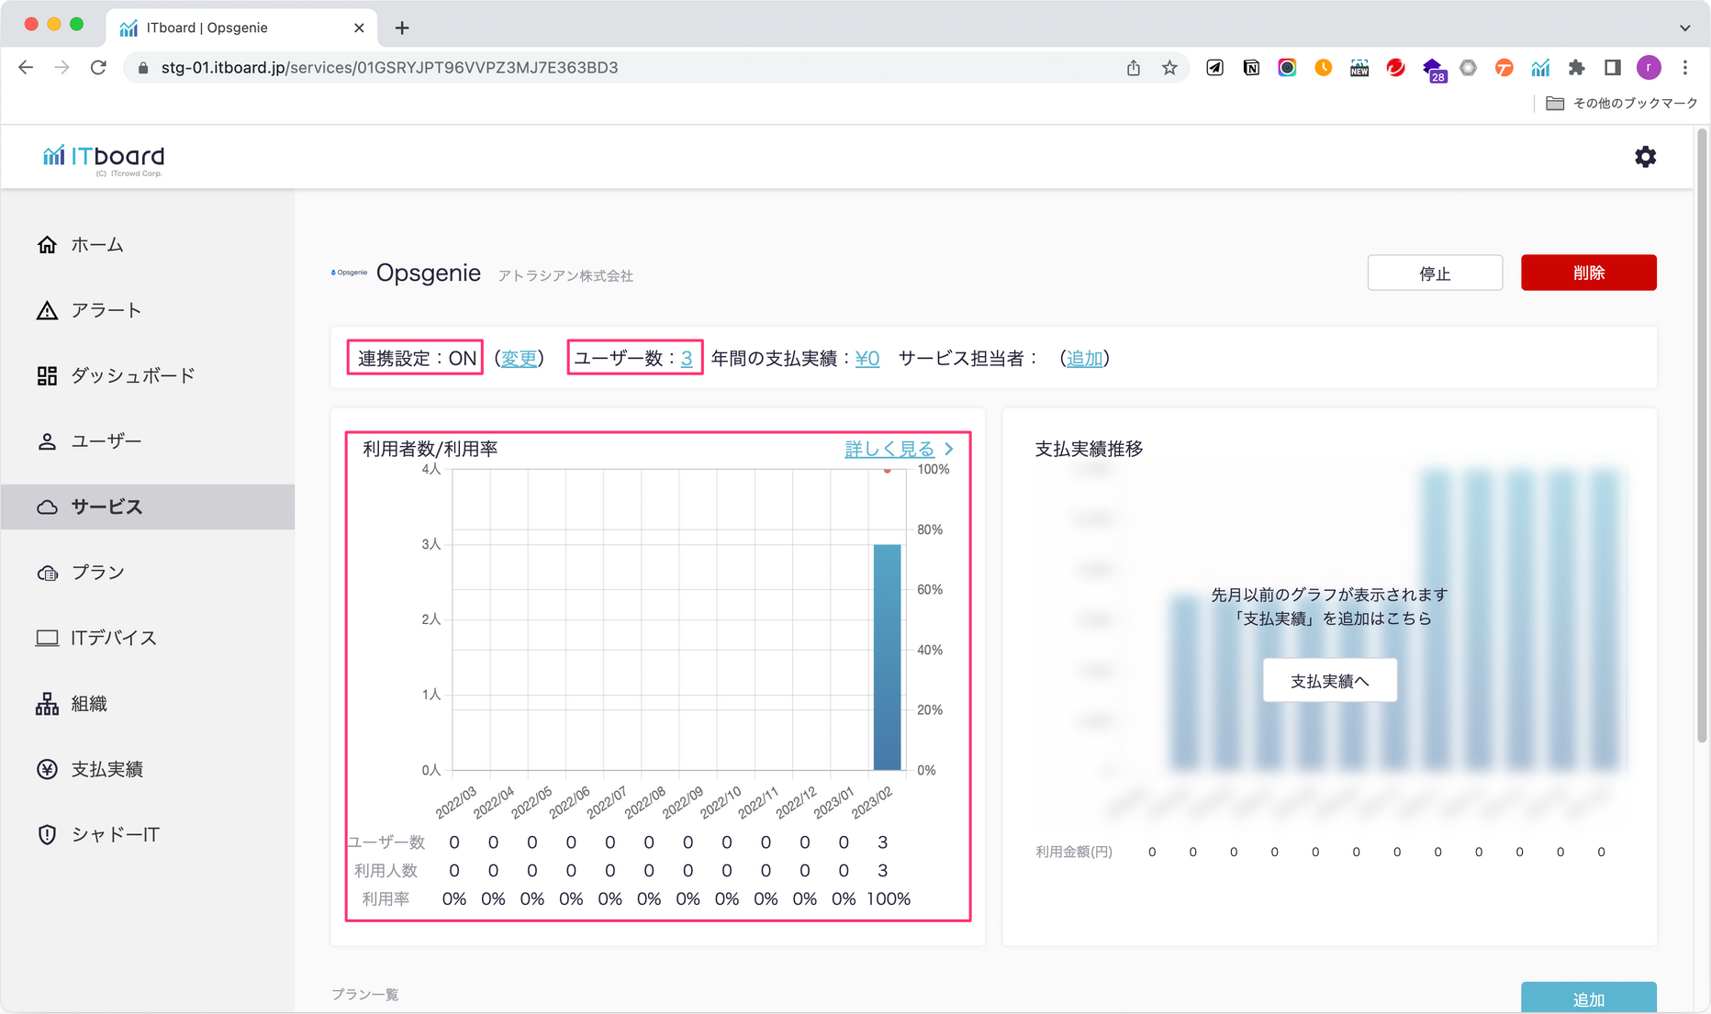This screenshot has width=1711, height=1014.
Task: Click 変更 link for 連携設定
Action: coord(519,359)
